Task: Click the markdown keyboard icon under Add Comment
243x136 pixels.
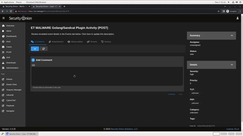Action: point(33,65)
